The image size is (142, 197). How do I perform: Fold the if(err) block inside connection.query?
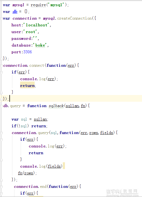[1, 140]
